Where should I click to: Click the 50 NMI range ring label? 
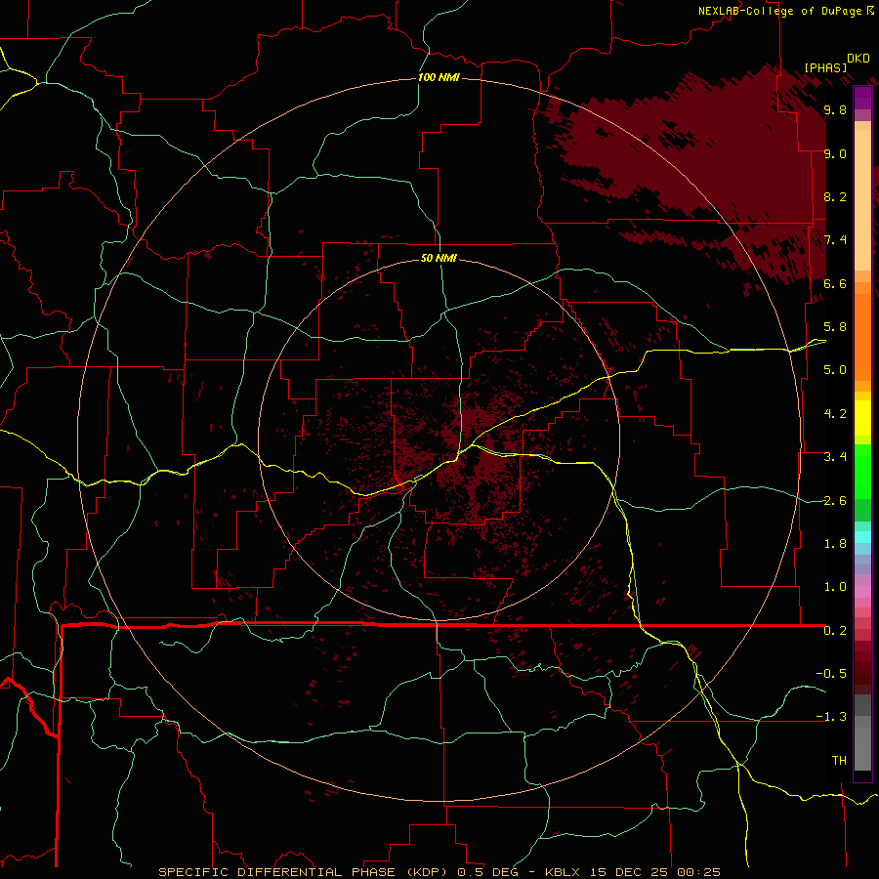(x=439, y=258)
